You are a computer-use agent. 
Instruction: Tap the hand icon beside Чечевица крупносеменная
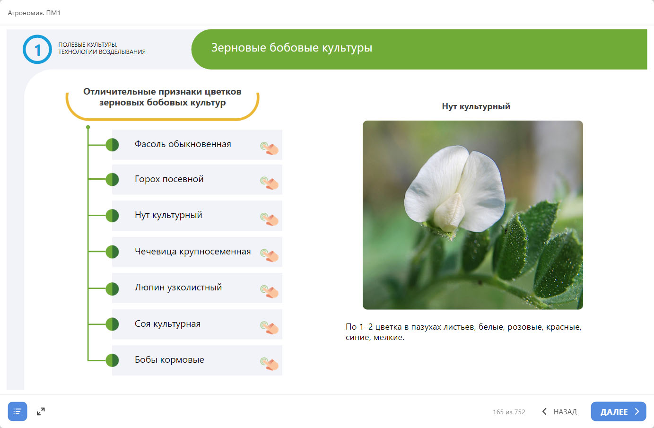coord(270,255)
